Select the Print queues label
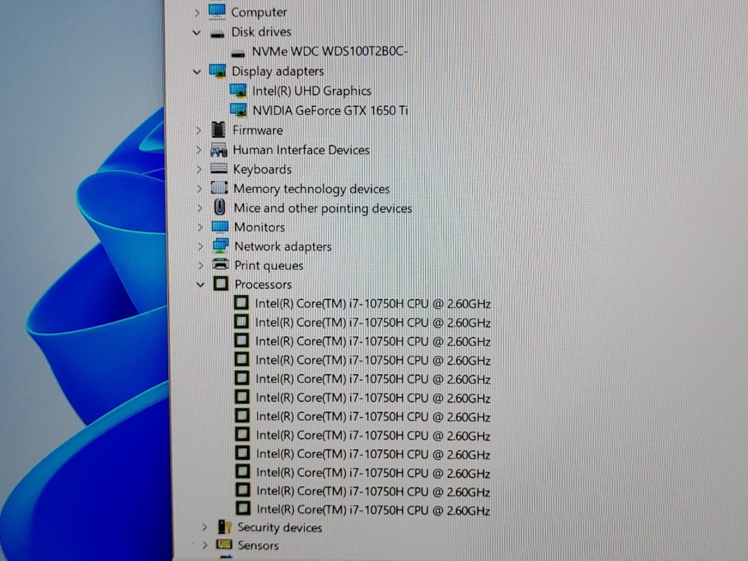This screenshot has height=561, width=748. pos(269,266)
